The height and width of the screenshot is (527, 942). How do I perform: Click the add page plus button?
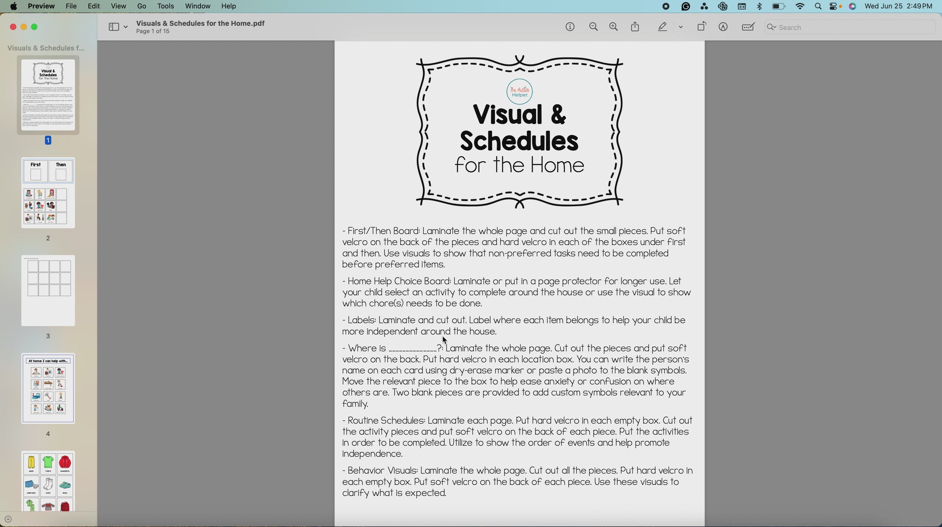coord(8,519)
